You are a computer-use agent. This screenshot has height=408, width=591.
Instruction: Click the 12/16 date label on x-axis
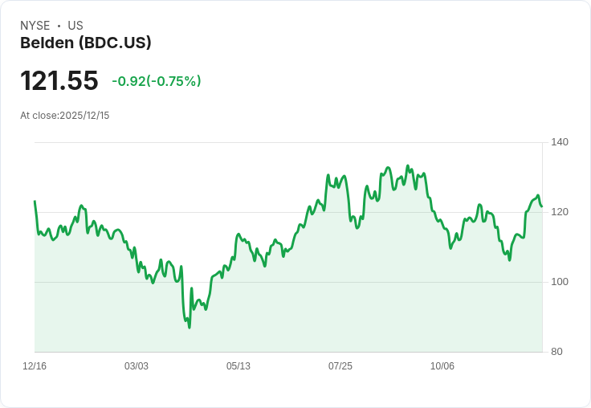(x=35, y=365)
